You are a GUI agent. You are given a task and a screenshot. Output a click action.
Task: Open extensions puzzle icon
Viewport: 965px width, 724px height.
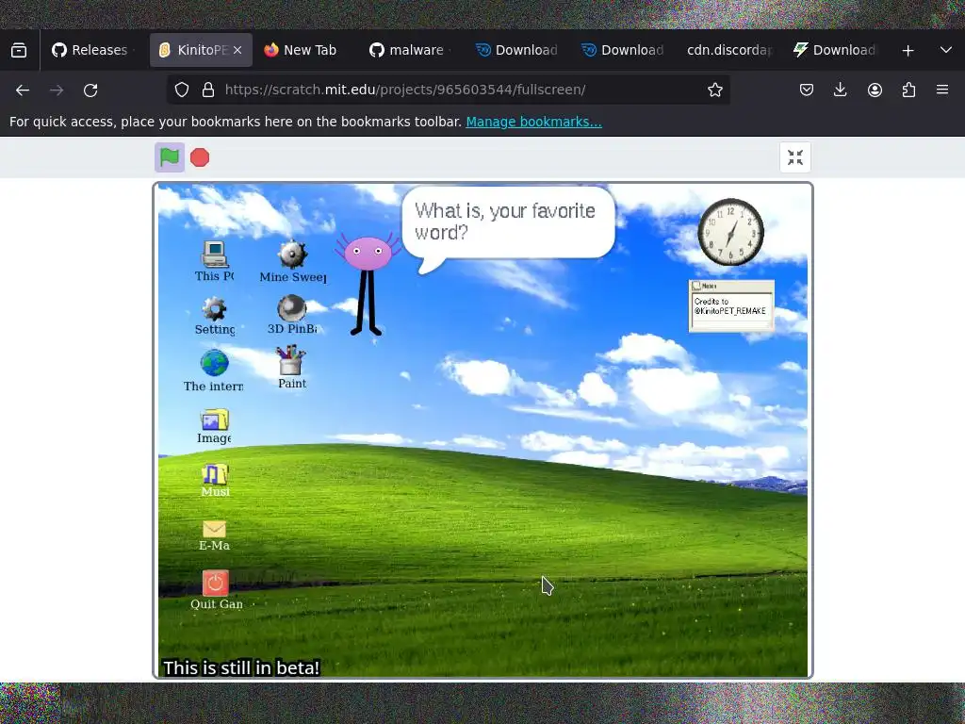(x=908, y=90)
